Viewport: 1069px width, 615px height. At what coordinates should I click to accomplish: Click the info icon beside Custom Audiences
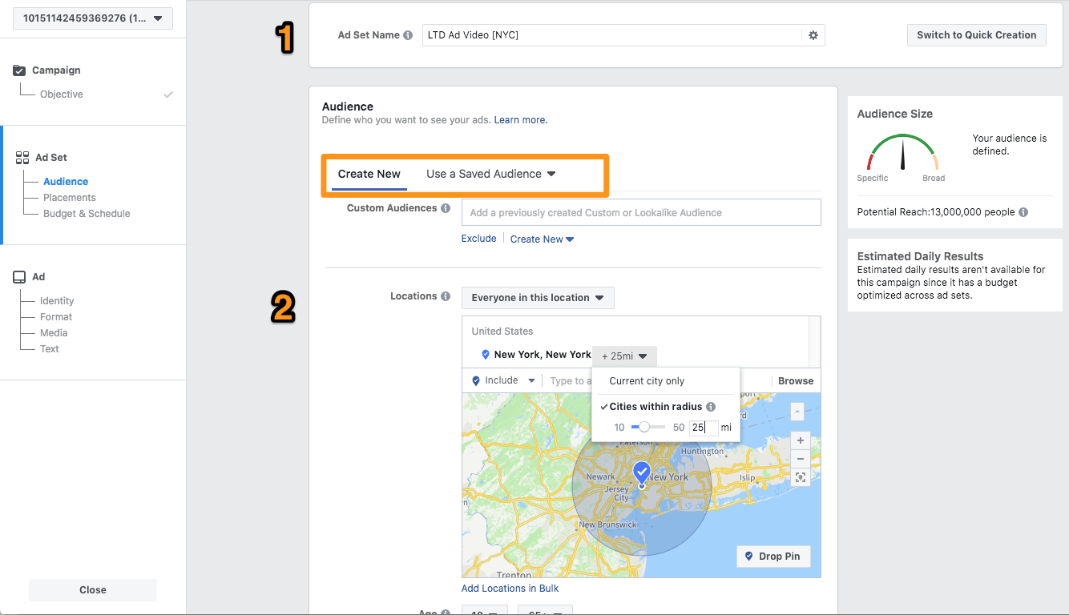pyautogui.click(x=445, y=208)
